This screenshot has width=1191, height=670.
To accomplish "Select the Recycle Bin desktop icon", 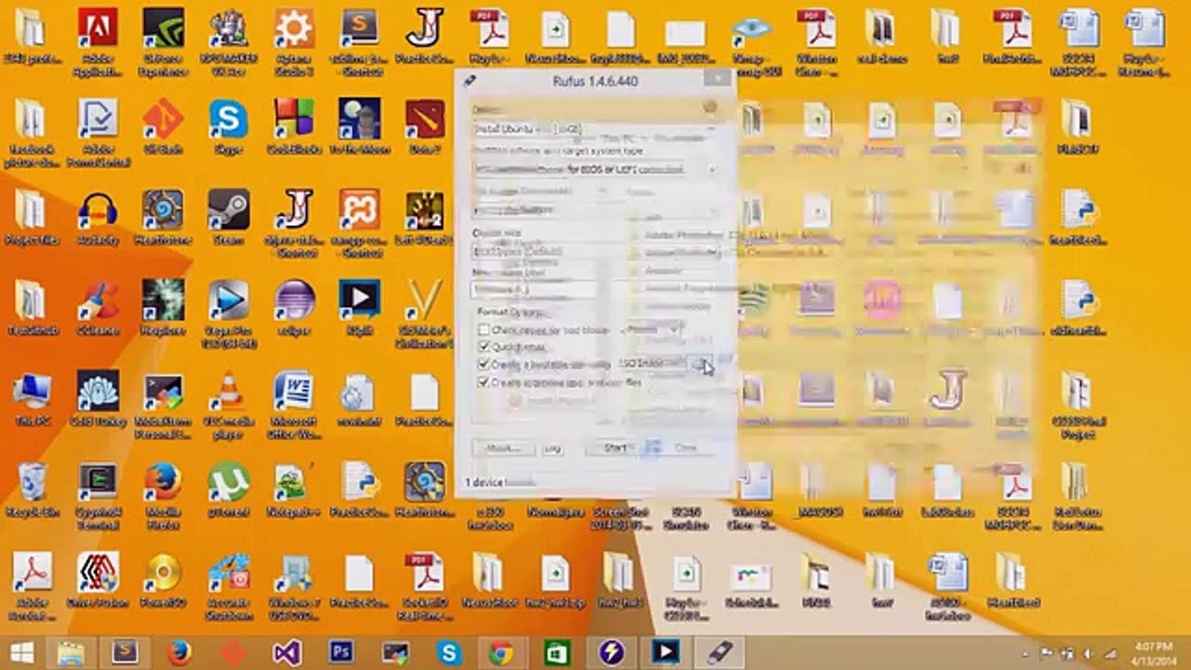I will point(32,490).
